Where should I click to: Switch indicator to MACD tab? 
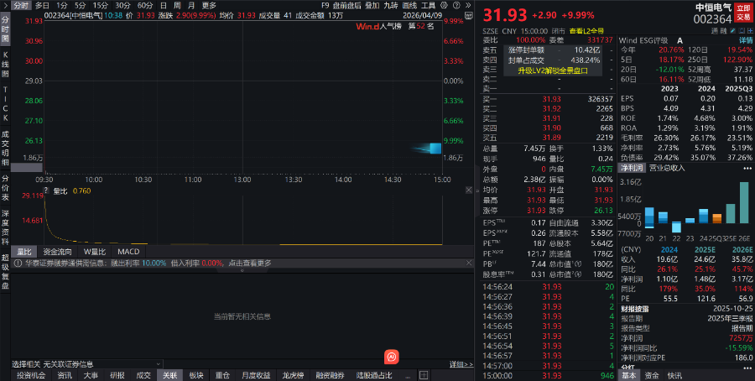click(x=128, y=252)
